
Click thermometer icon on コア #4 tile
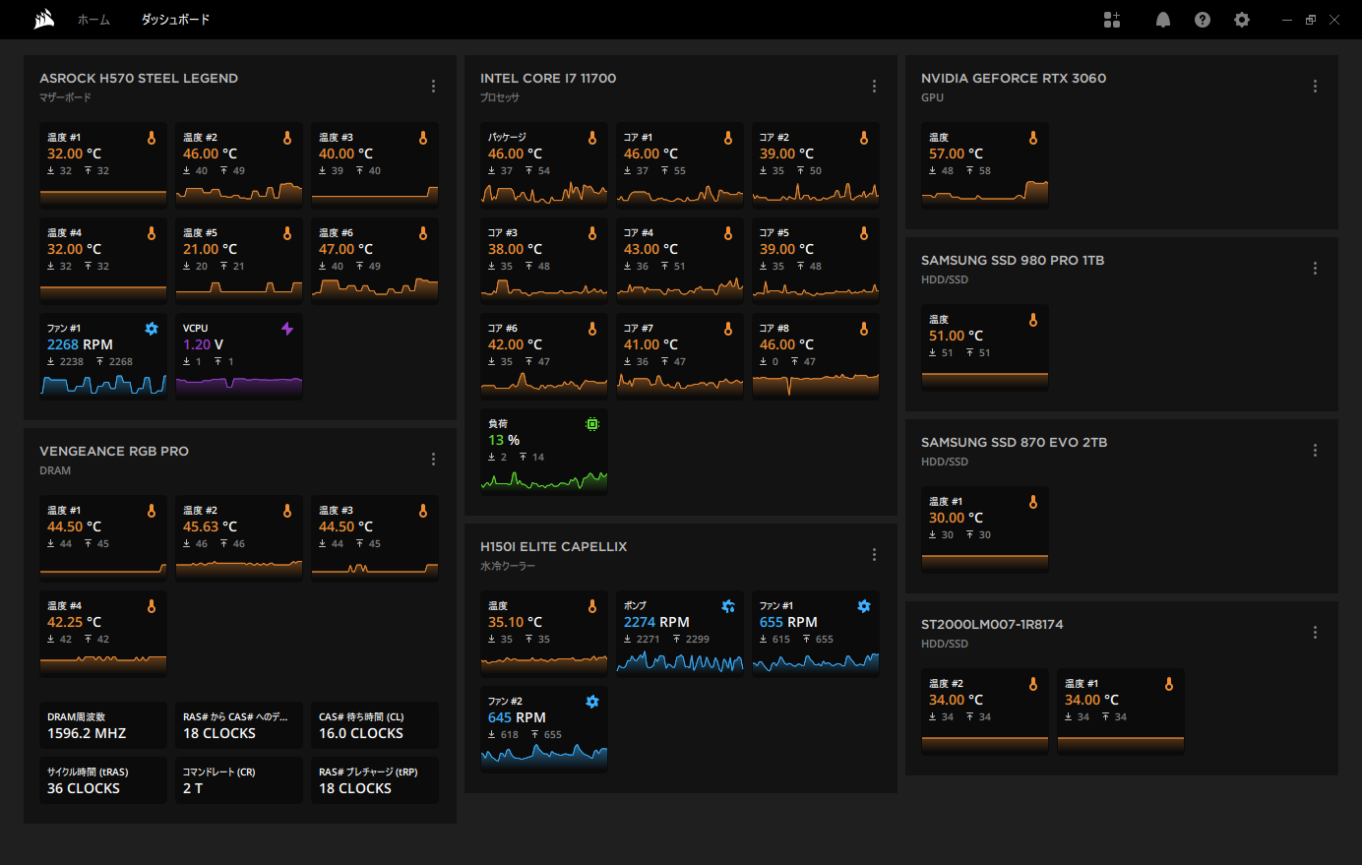[x=728, y=233]
